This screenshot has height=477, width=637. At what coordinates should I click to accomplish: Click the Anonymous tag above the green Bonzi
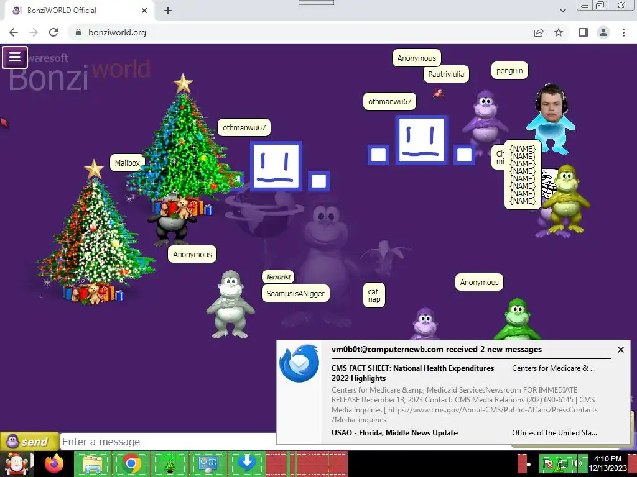point(479,283)
